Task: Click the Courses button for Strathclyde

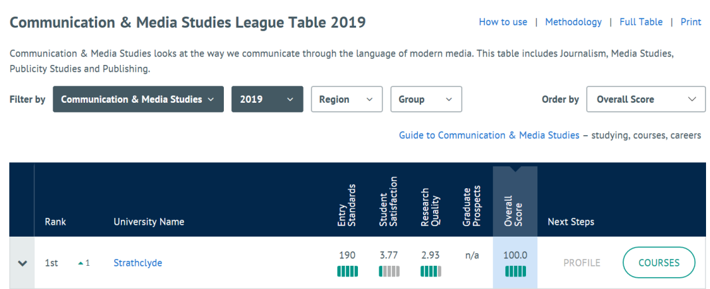Action: coord(659,262)
